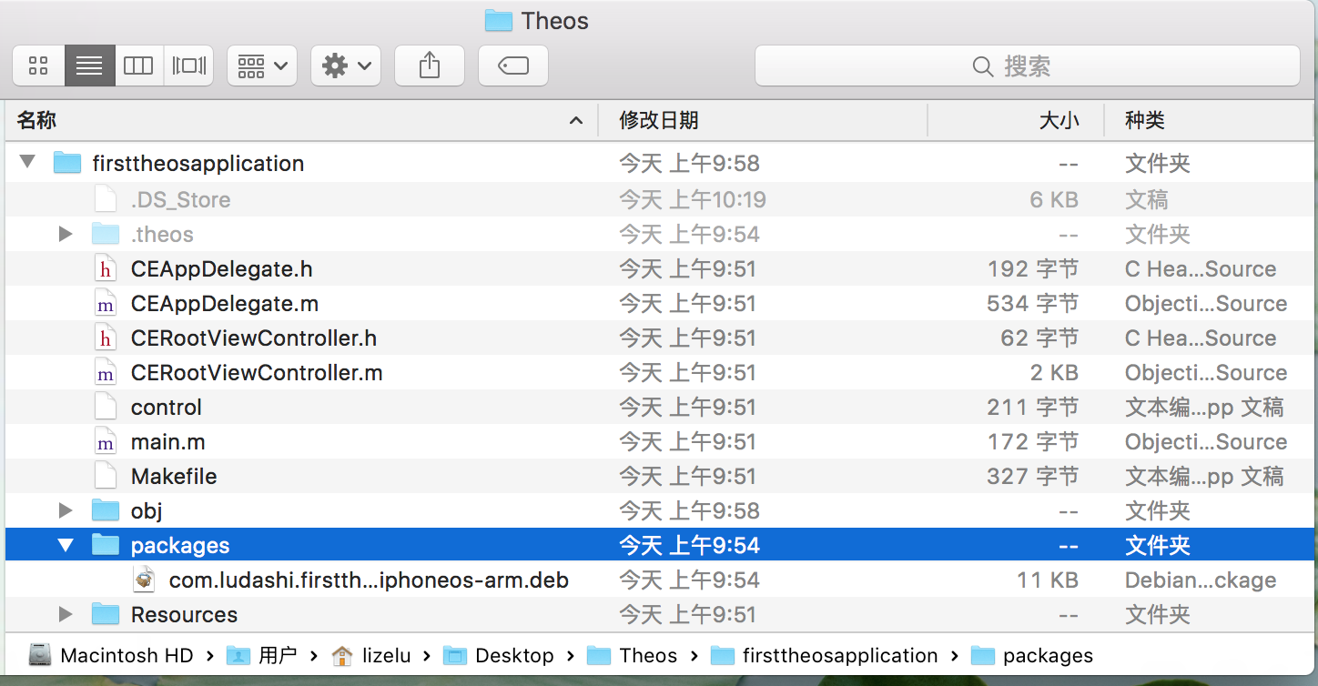This screenshot has height=686, width=1318.
Task: Click packages in the path bar
Action: click(1032, 656)
